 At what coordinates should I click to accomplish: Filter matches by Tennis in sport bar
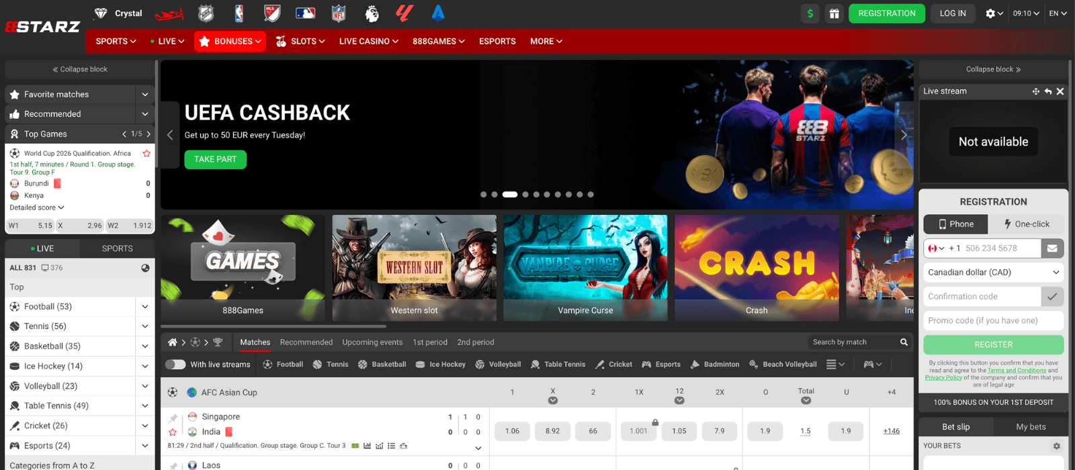tap(331, 365)
